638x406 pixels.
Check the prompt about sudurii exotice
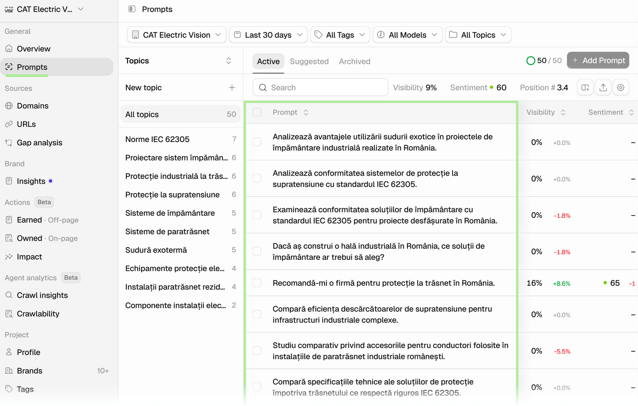(257, 142)
